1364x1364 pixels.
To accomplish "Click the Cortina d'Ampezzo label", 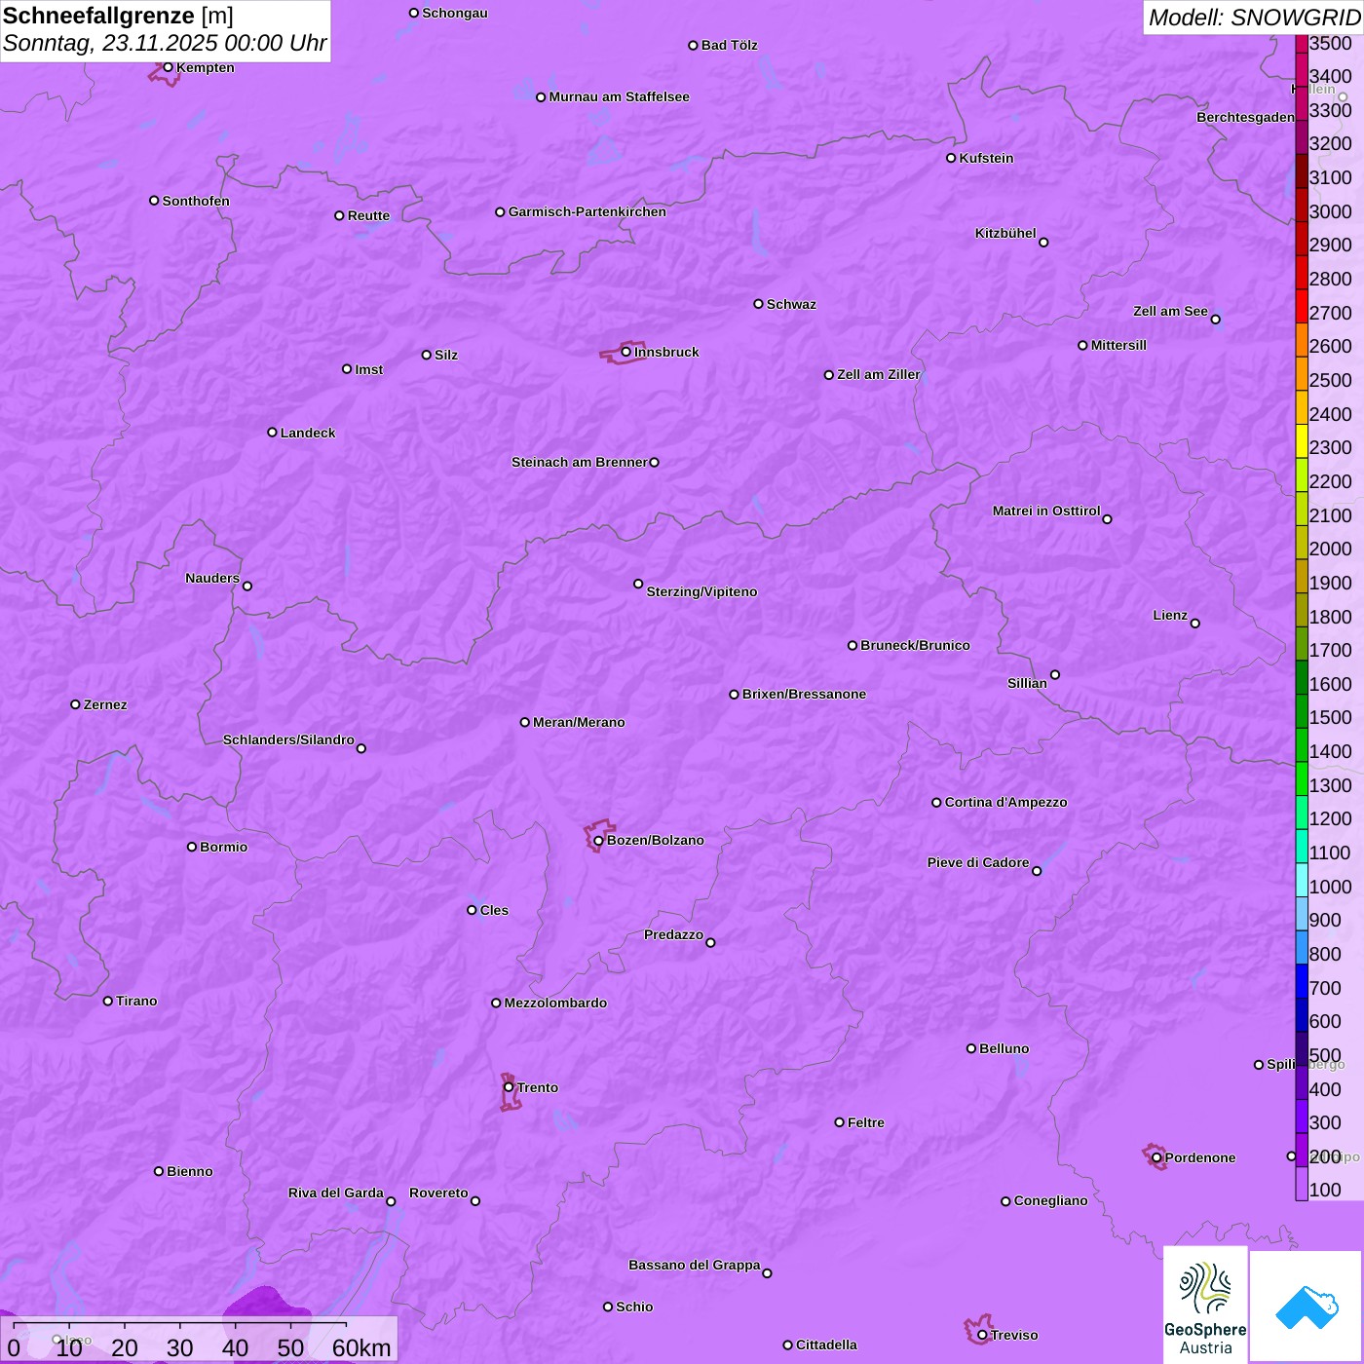I will 1005,802.
